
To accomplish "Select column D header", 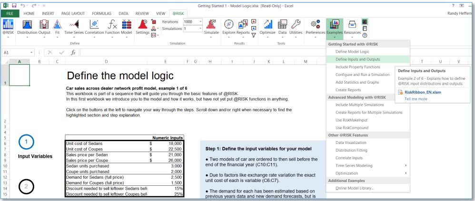I will pos(106,62).
